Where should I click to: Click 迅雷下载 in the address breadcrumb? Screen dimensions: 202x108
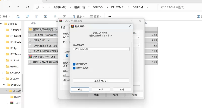[x=80, y=7]
